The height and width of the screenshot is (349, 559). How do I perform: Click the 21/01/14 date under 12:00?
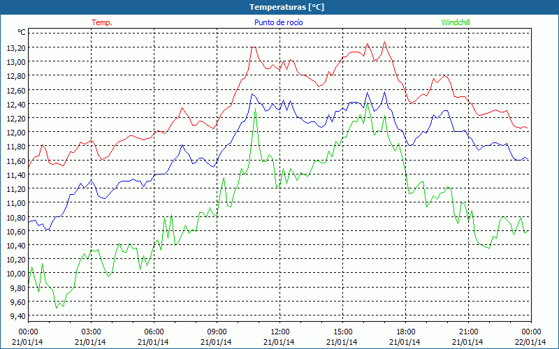[x=279, y=342]
